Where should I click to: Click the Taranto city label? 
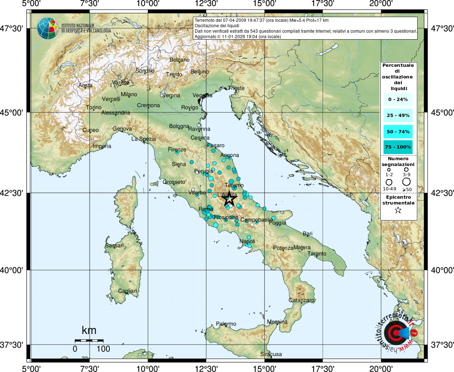click(317, 254)
